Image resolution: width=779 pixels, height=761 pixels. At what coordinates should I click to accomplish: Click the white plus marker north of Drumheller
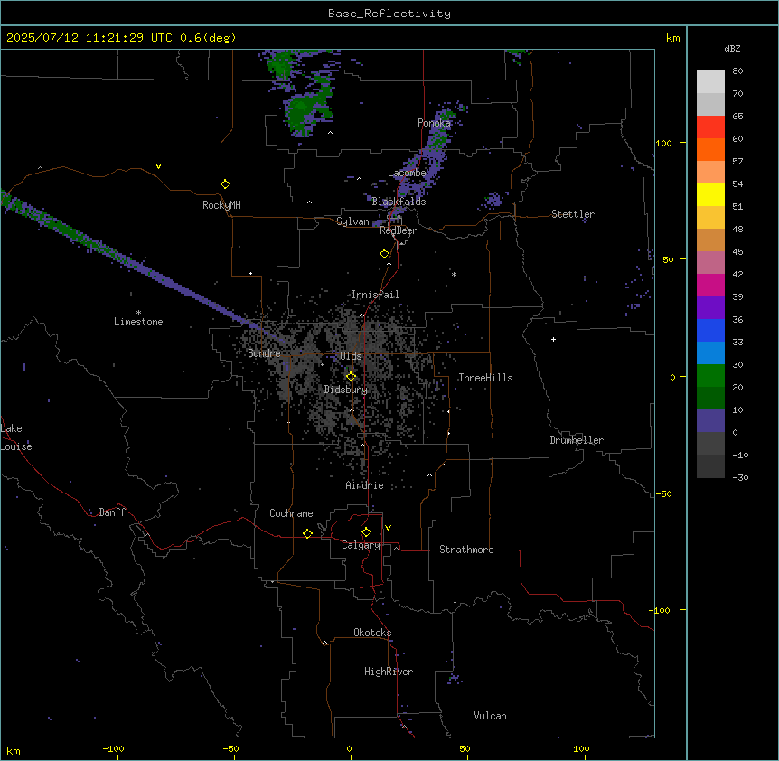click(553, 339)
